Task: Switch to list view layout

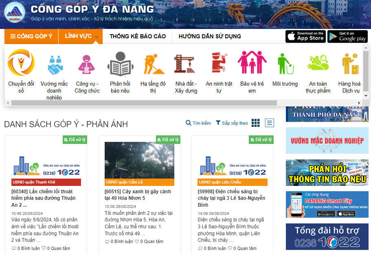Action: [270, 123]
